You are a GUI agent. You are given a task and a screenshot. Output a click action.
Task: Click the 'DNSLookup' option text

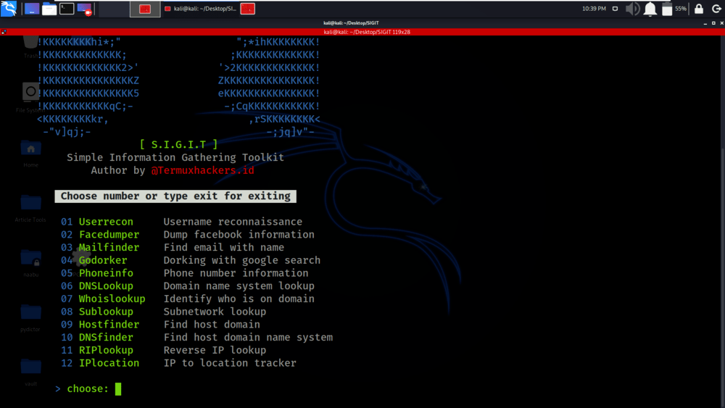(x=106, y=286)
